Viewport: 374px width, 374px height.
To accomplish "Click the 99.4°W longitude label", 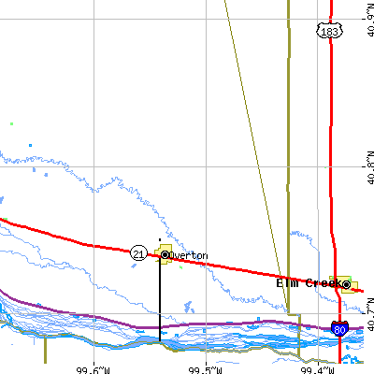I will (x=317, y=370).
